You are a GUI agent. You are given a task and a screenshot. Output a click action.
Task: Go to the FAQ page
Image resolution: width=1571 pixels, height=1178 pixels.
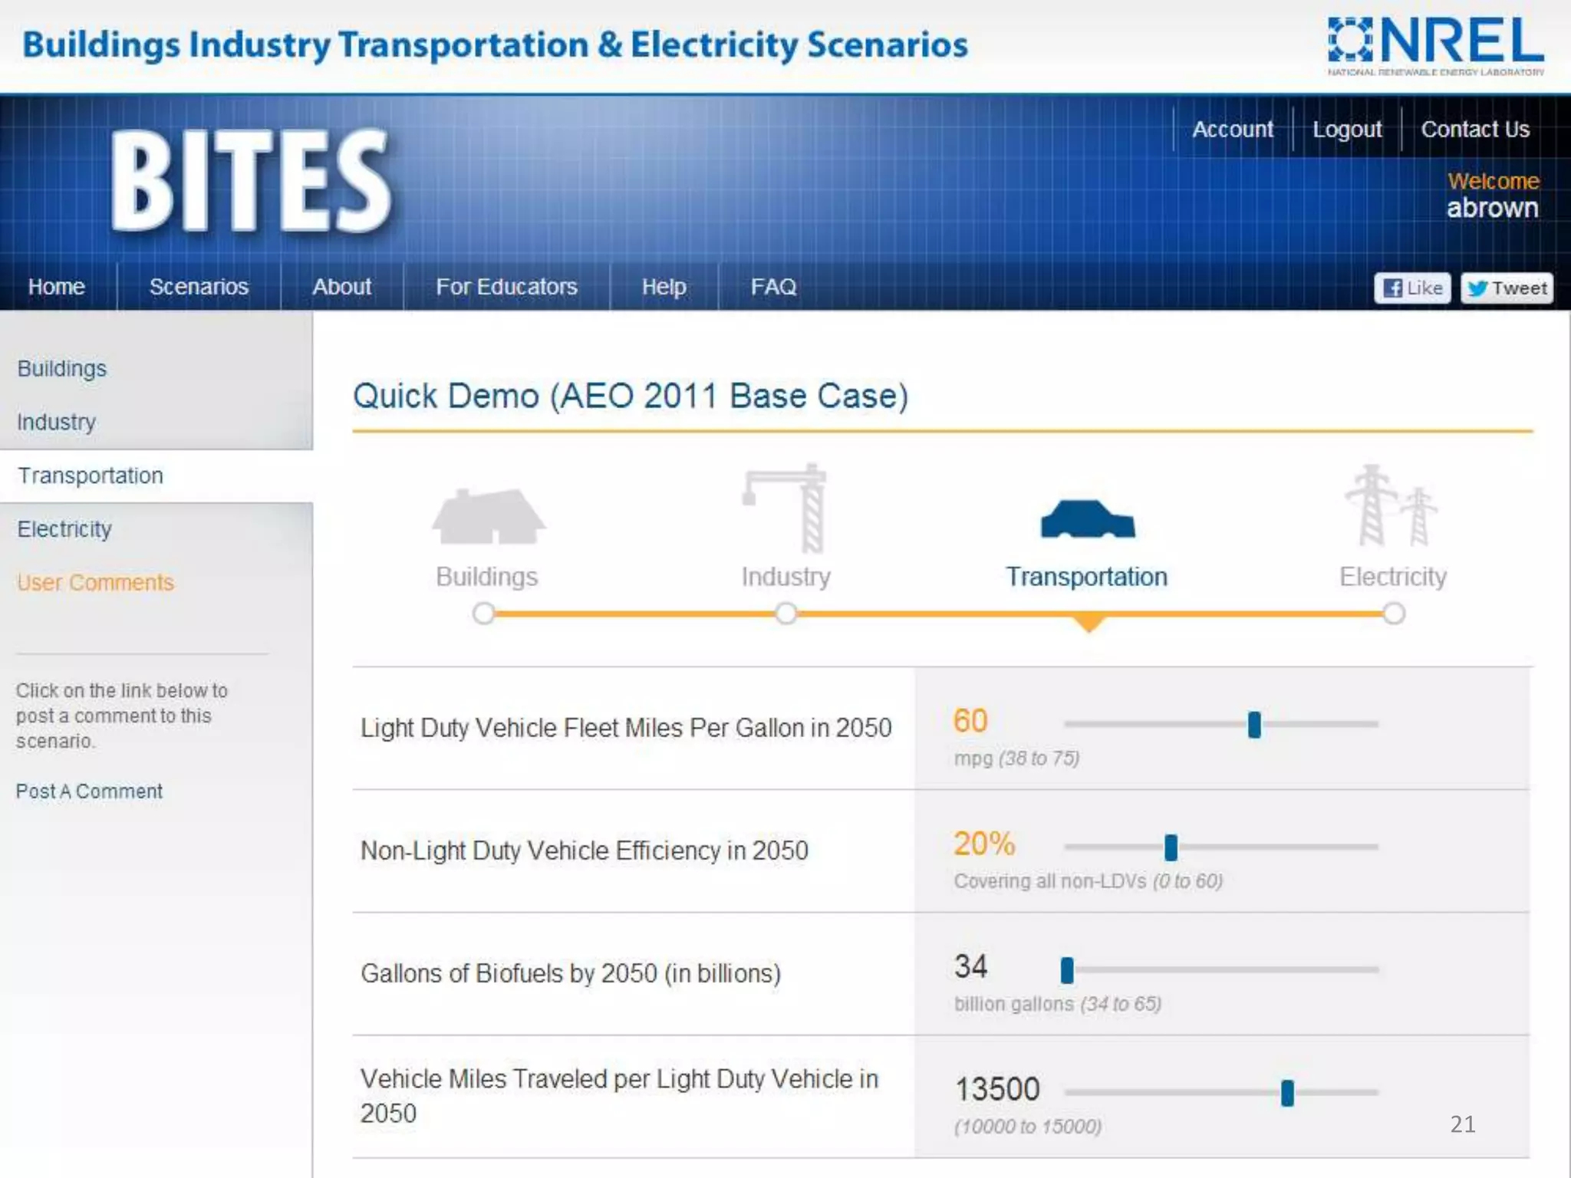click(773, 287)
